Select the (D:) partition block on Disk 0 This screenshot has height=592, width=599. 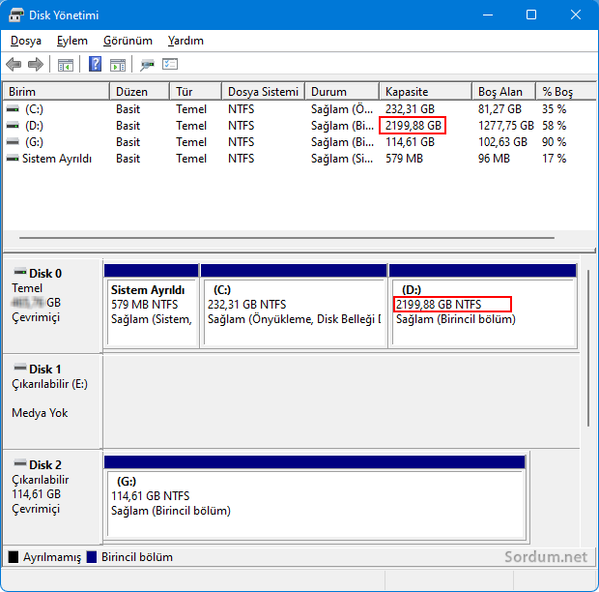coord(482,306)
